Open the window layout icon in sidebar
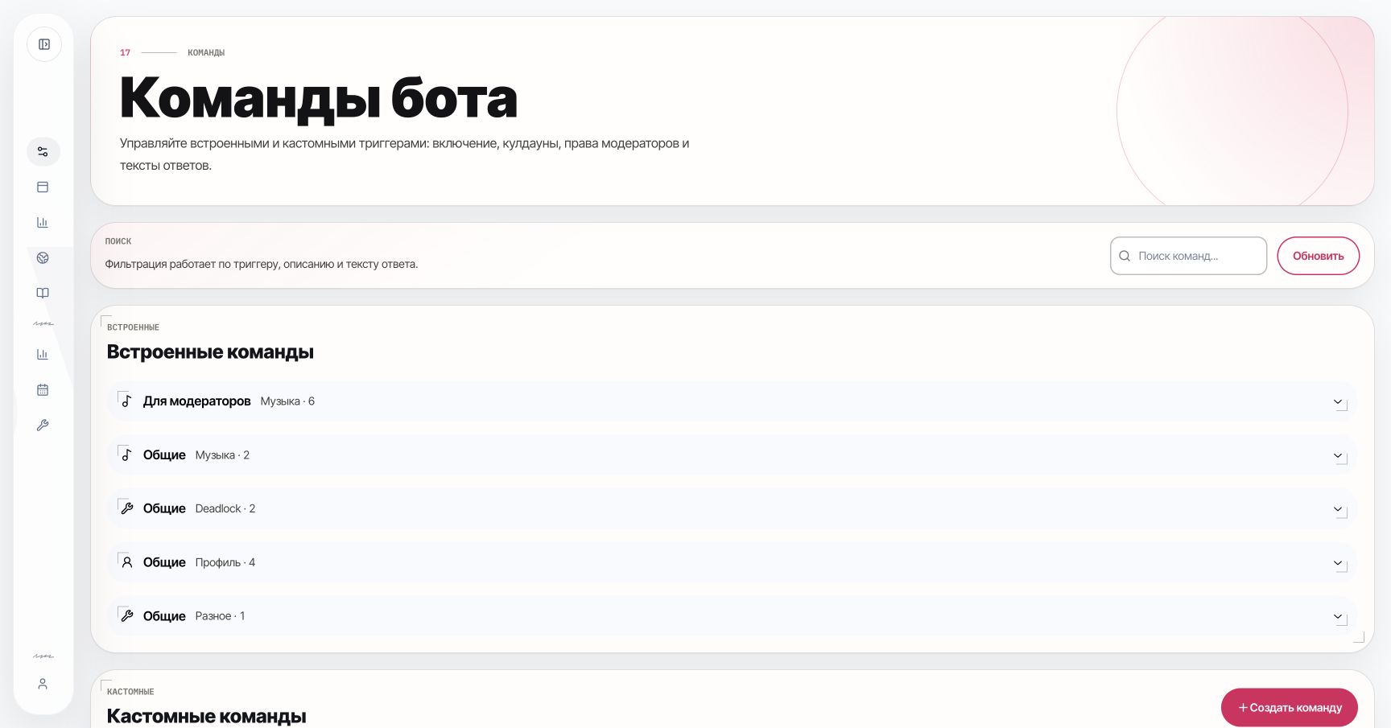The image size is (1391, 728). pos(43,187)
